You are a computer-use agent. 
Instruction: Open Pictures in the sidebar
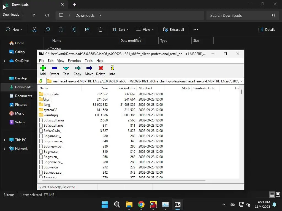click(x=21, y=105)
